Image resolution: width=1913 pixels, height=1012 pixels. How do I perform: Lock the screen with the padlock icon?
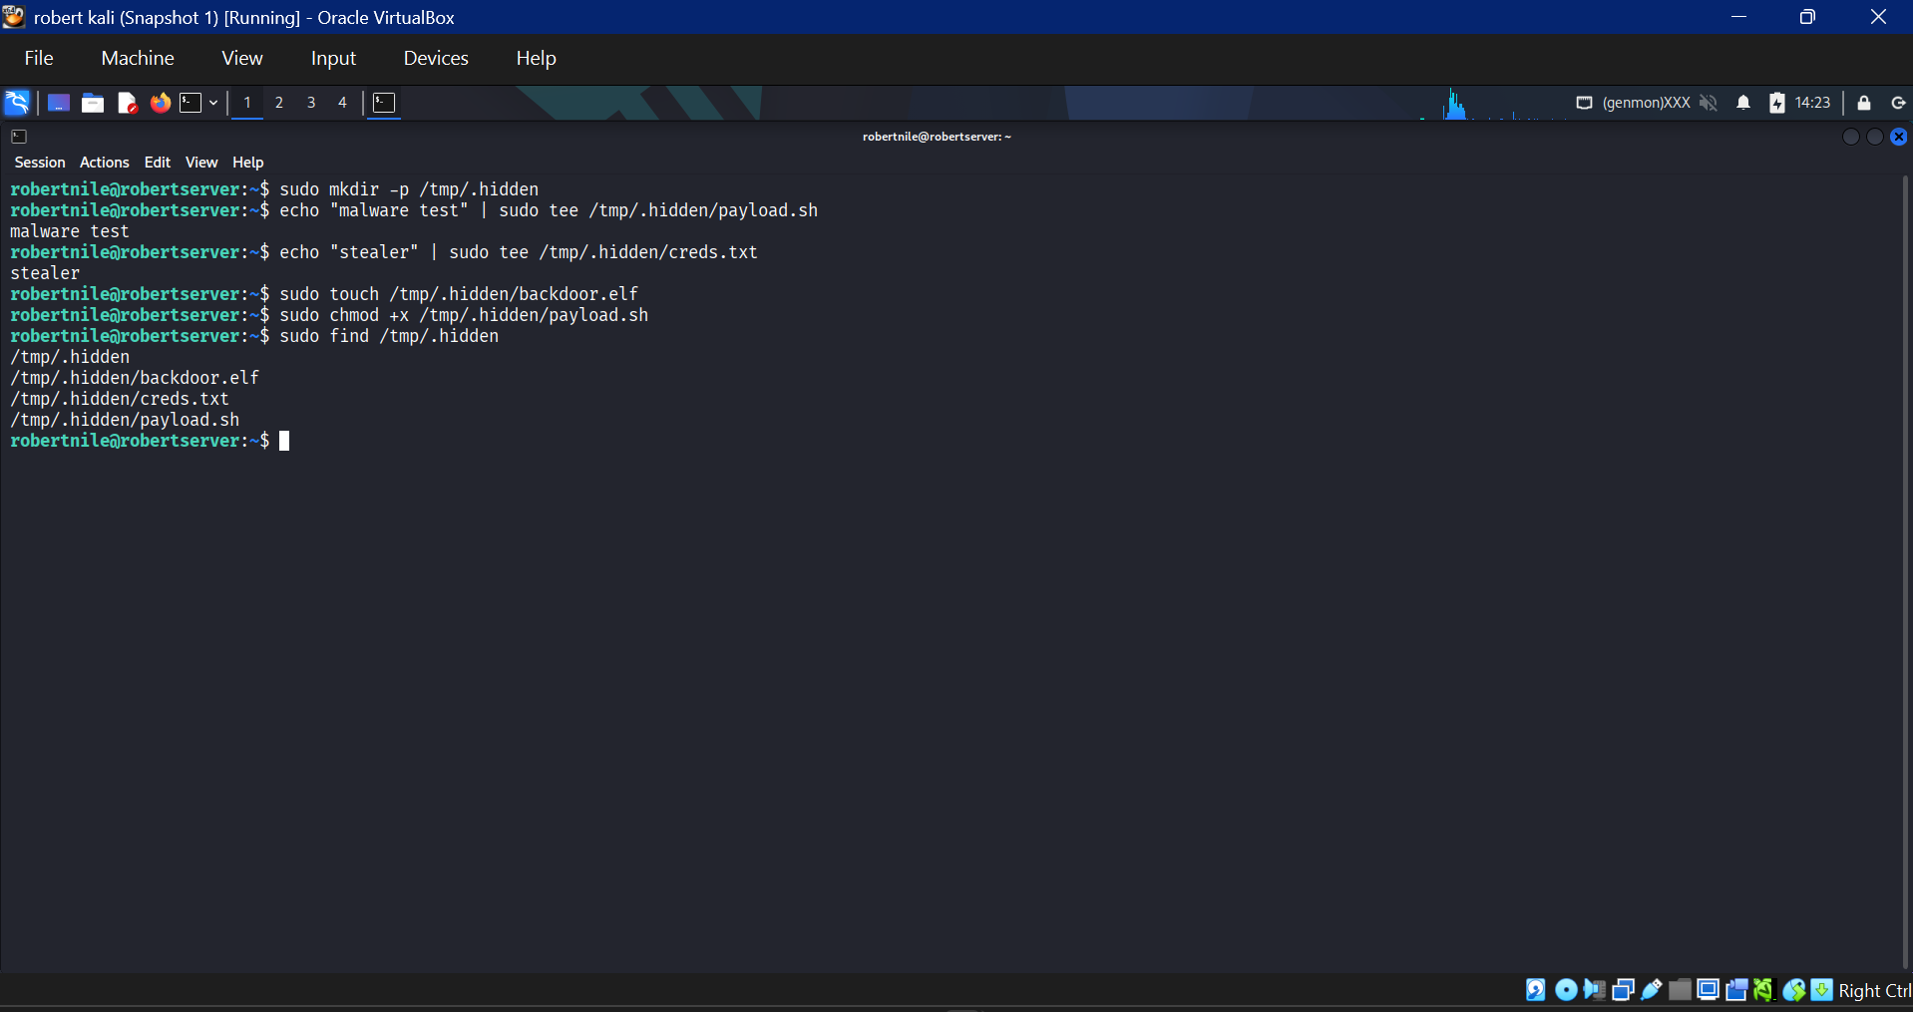pyautogui.click(x=1864, y=103)
